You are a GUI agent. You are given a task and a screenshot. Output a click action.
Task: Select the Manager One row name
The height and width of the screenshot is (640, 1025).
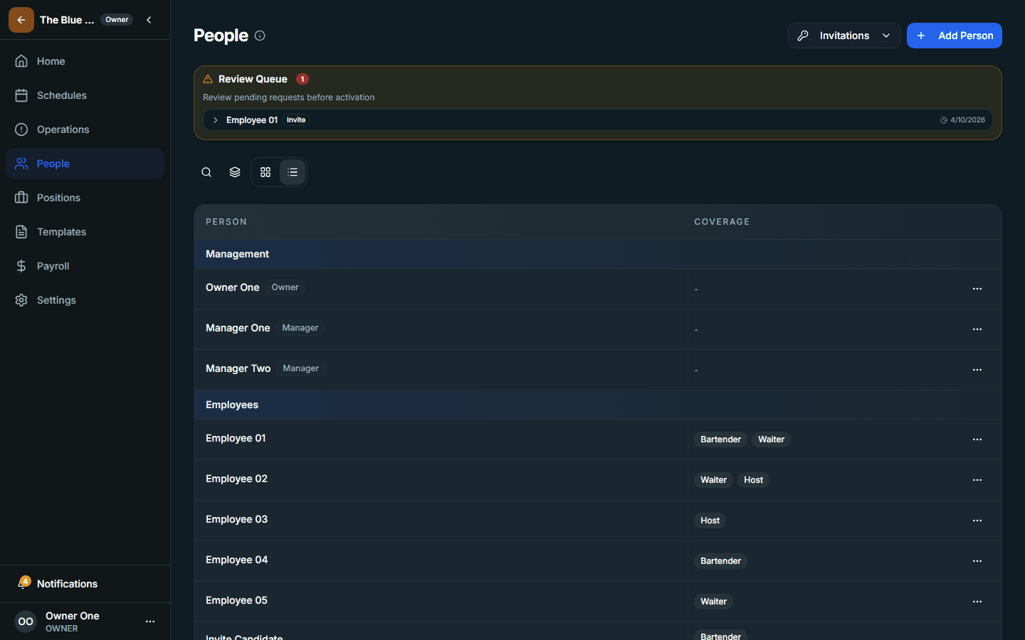[238, 328]
